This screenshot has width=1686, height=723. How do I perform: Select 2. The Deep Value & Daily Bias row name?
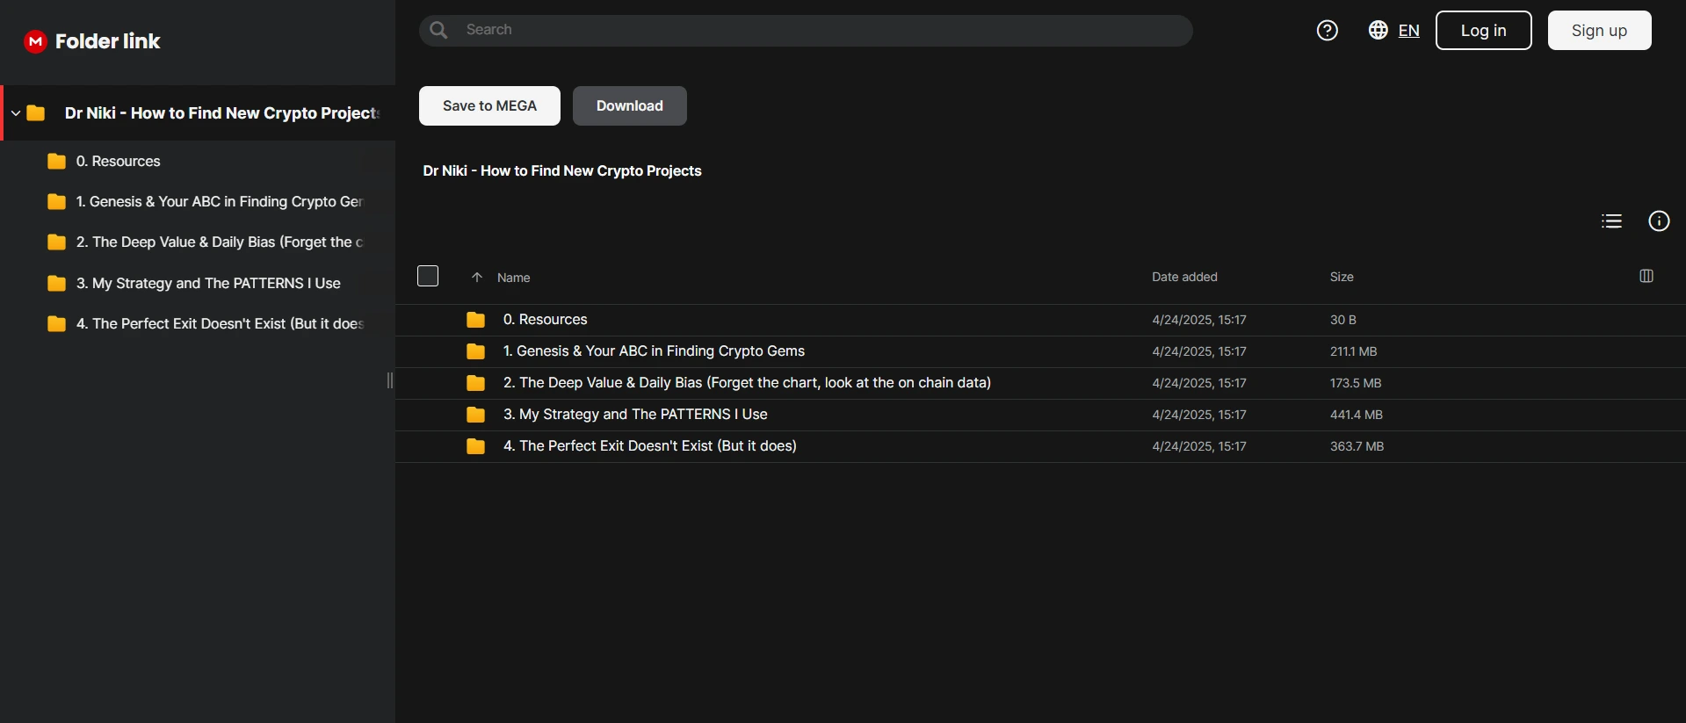point(747,383)
